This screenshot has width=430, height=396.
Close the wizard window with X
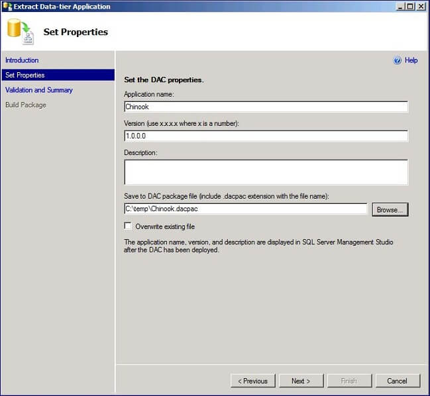[421, 7]
